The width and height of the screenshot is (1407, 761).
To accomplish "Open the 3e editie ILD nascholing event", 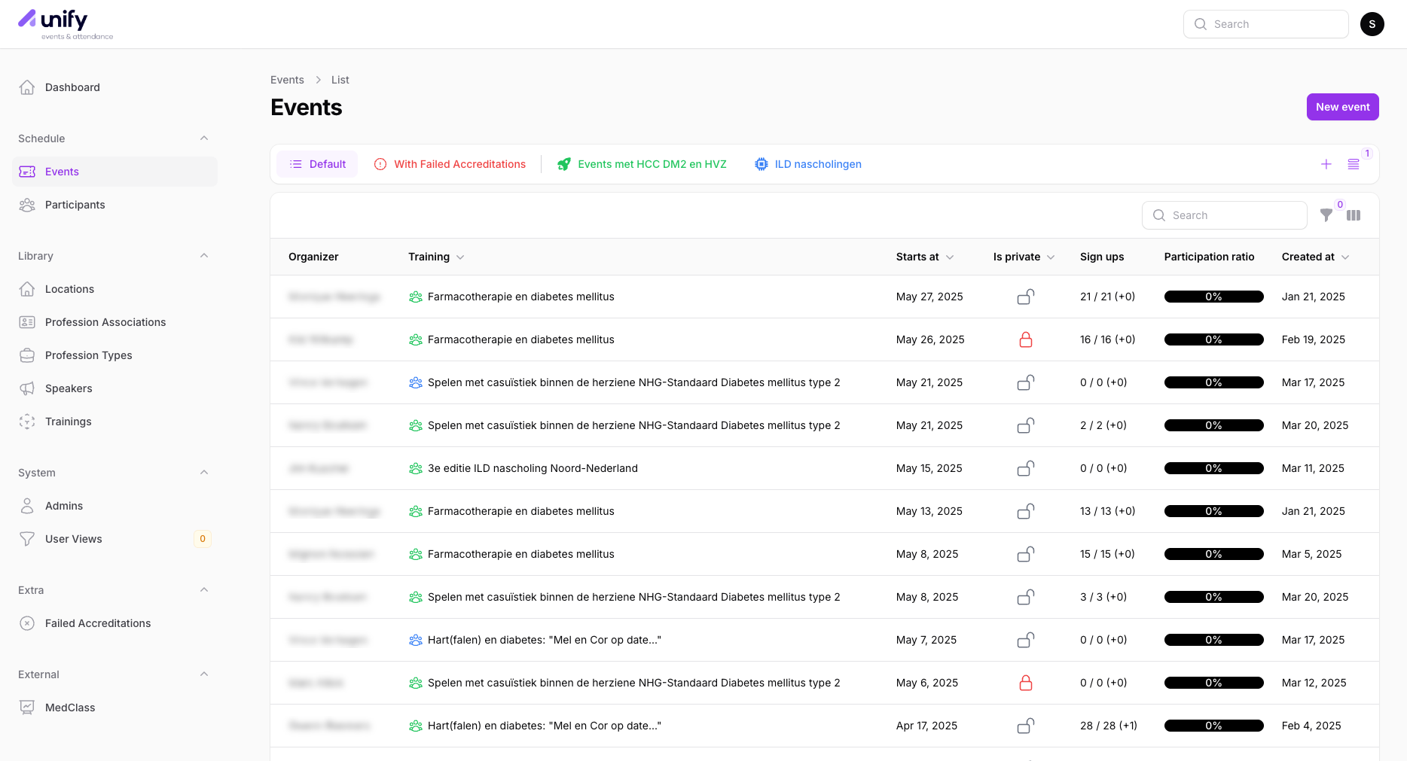I will tap(533, 468).
